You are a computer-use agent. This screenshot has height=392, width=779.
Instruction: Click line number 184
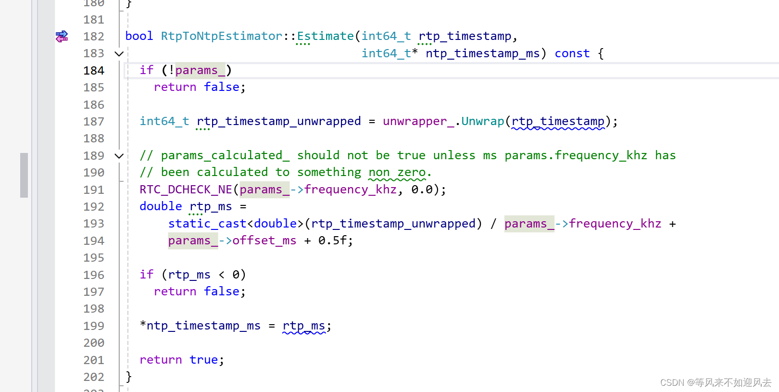(x=94, y=71)
